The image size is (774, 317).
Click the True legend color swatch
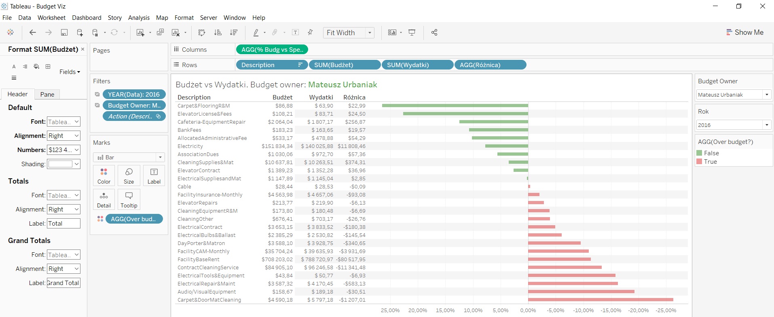coord(699,161)
